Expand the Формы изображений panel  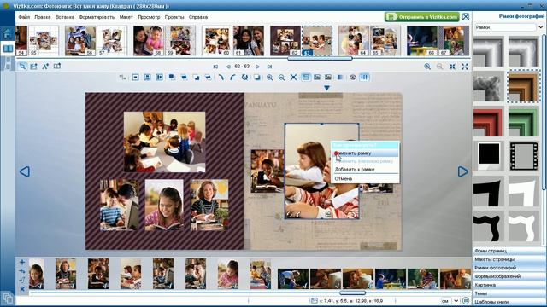point(509,276)
